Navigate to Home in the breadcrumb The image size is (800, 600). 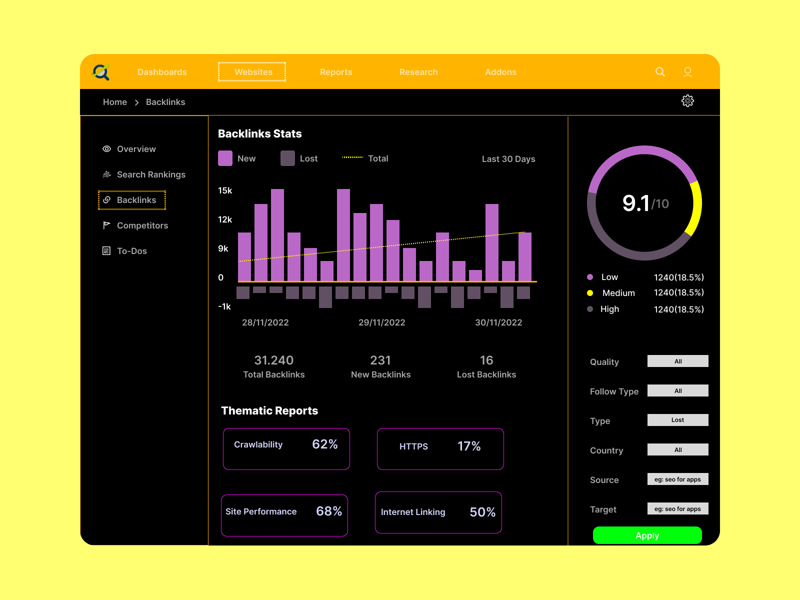pos(115,102)
